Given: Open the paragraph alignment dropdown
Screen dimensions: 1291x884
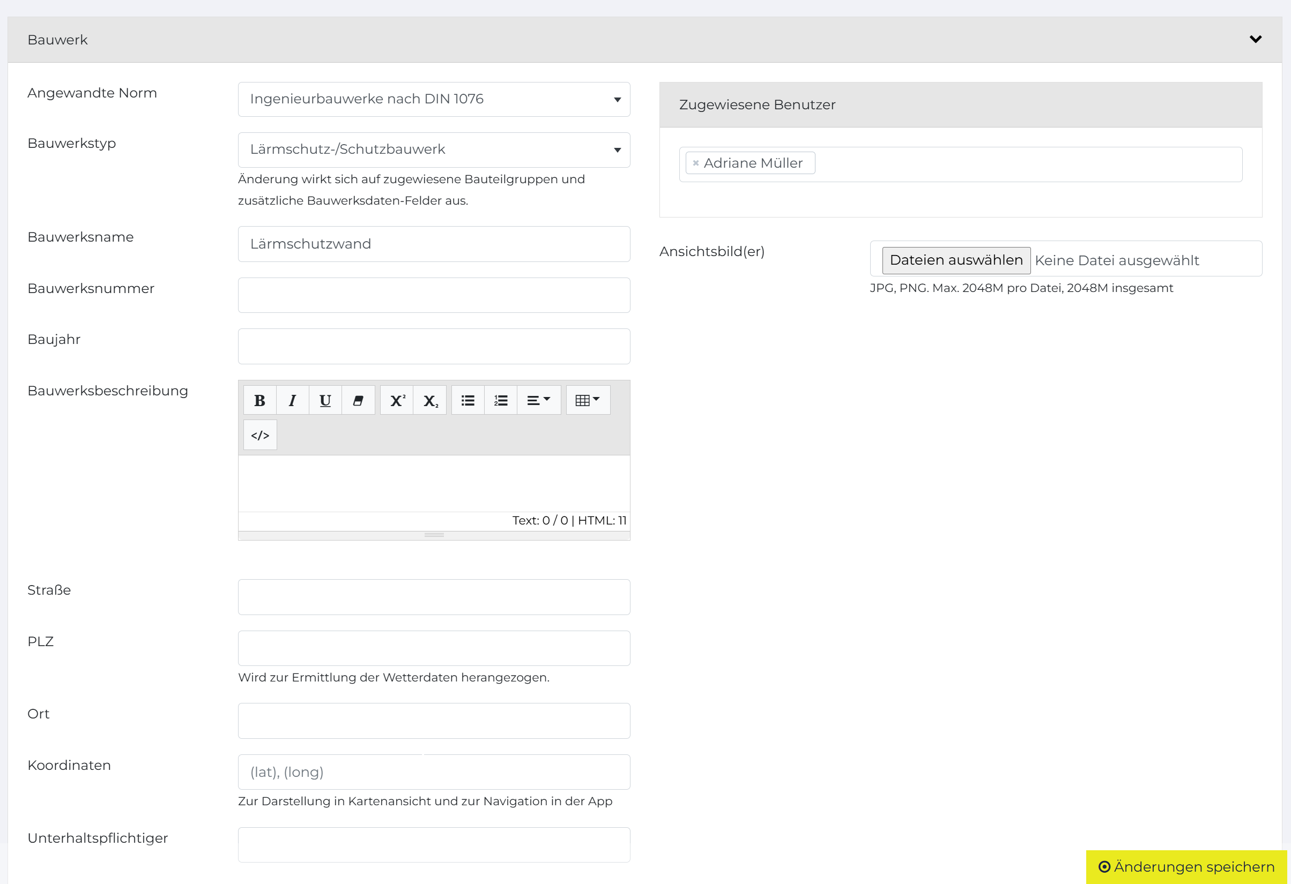Looking at the screenshot, I should click(538, 400).
